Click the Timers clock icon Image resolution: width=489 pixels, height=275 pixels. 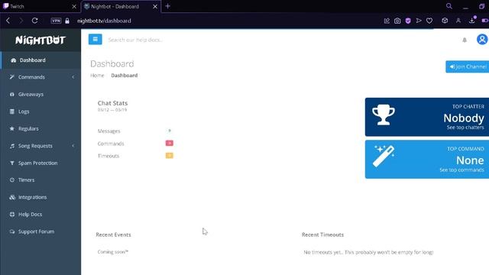click(12, 180)
